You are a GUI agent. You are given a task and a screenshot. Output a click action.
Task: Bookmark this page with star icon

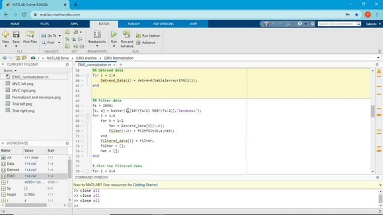[357, 14]
